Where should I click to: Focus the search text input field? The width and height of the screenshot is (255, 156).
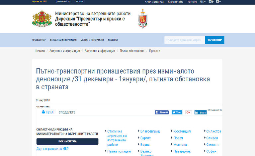pyautogui.click(x=184, y=40)
